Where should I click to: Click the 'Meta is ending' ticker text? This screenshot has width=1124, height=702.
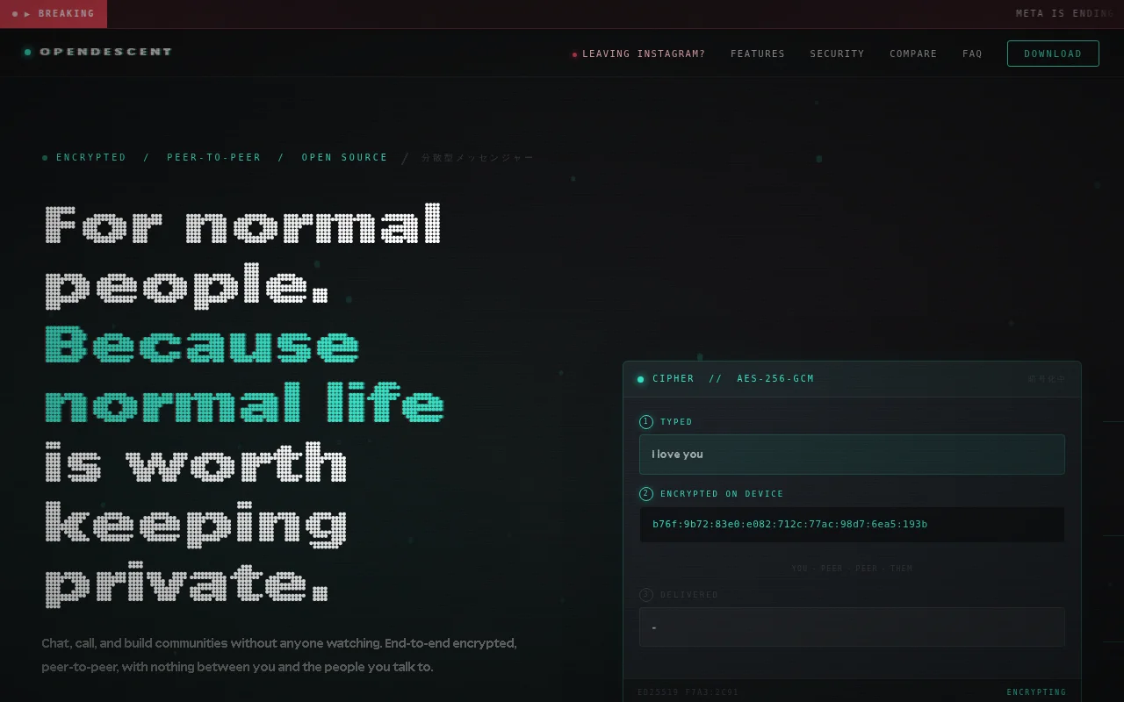(x=1065, y=14)
